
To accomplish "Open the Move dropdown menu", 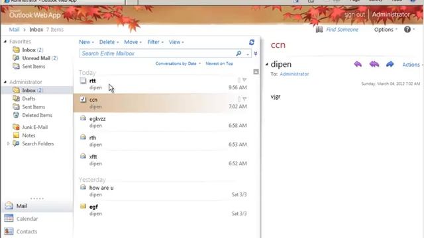I will pyautogui.click(x=132, y=42).
